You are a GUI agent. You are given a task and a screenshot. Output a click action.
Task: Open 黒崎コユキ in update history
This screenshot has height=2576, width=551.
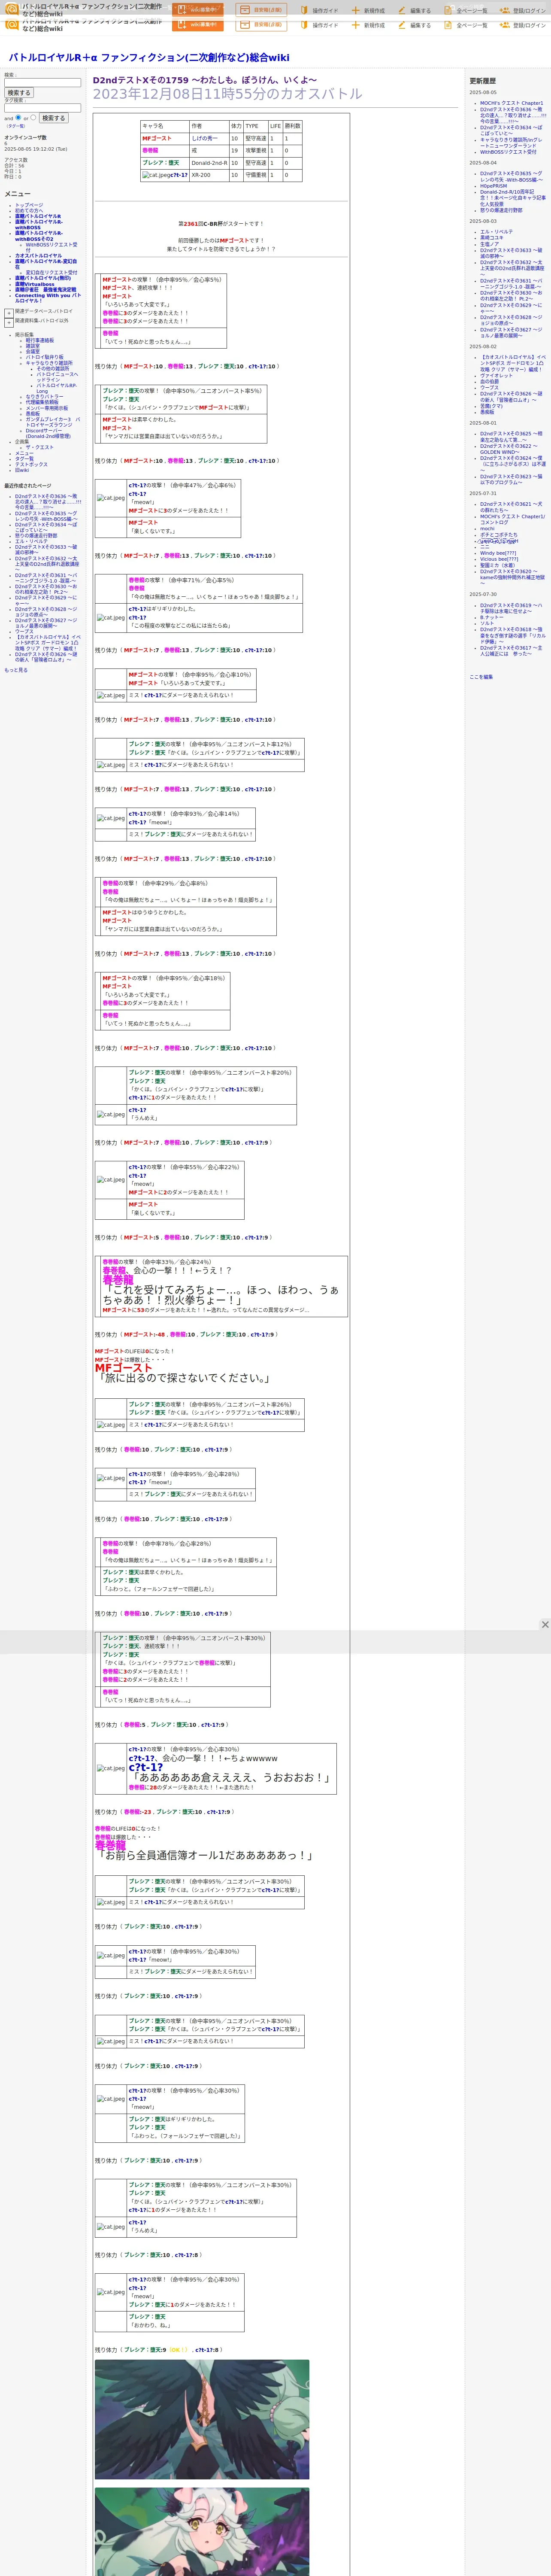click(492, 238)
